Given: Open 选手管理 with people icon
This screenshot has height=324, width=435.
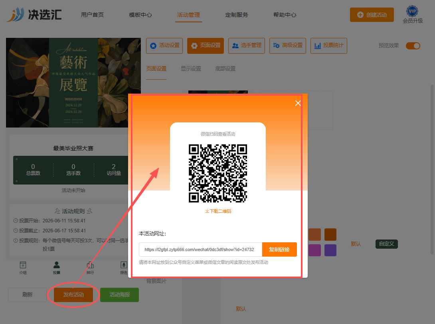Looking at the screenshot, I should coord(247,46).
